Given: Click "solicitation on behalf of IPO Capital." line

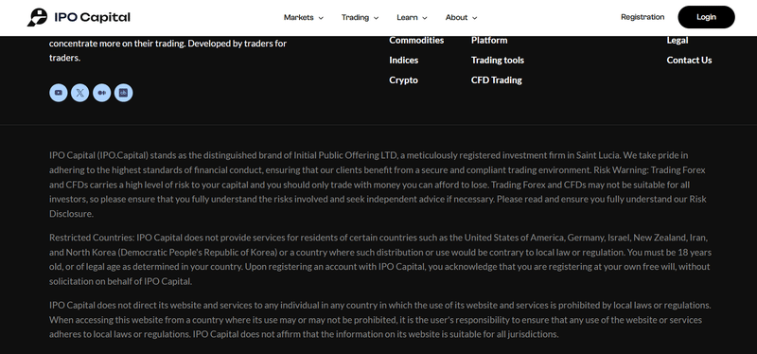Looking at the screenshot, I should click(121, 281).
